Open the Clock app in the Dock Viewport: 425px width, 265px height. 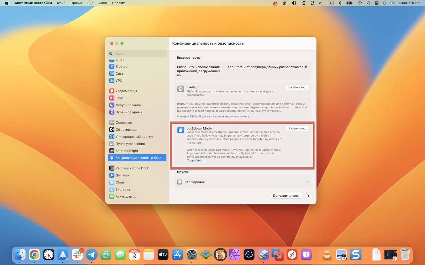point(48,255)
